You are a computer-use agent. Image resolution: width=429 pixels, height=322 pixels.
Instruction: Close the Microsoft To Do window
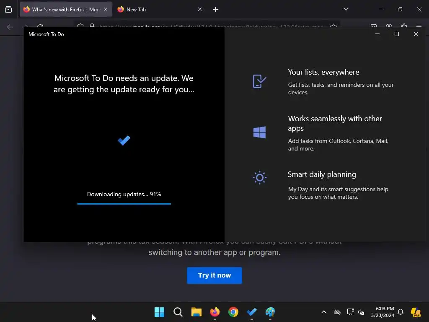[x=416, y=34]
